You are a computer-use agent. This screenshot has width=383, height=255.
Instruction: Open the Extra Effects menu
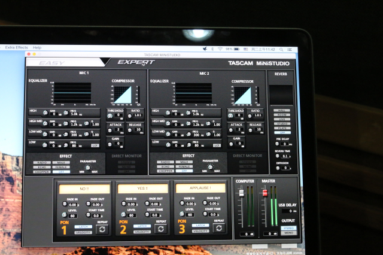pyautogui.click(x=17, y=47)
